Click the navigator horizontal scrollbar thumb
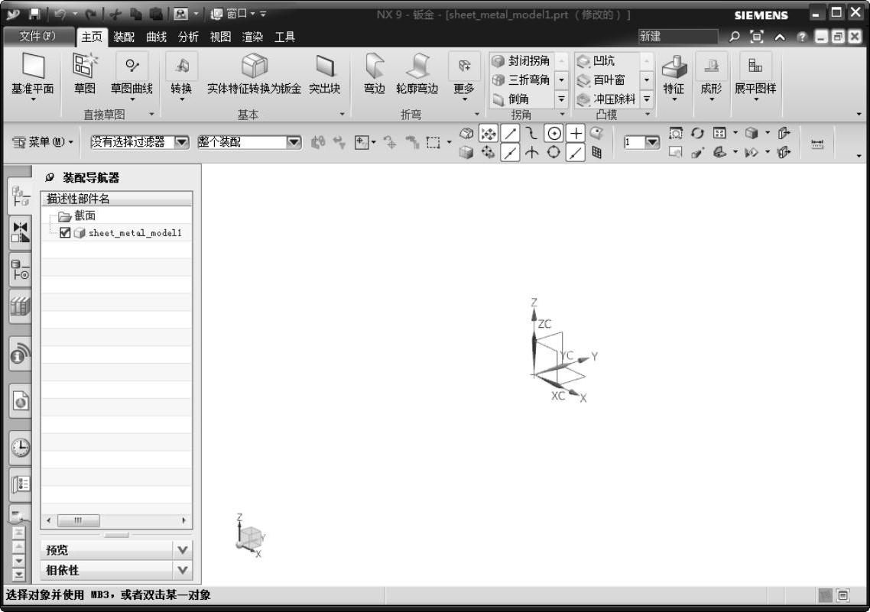870x612 pixels. click(x=79, y=520)
